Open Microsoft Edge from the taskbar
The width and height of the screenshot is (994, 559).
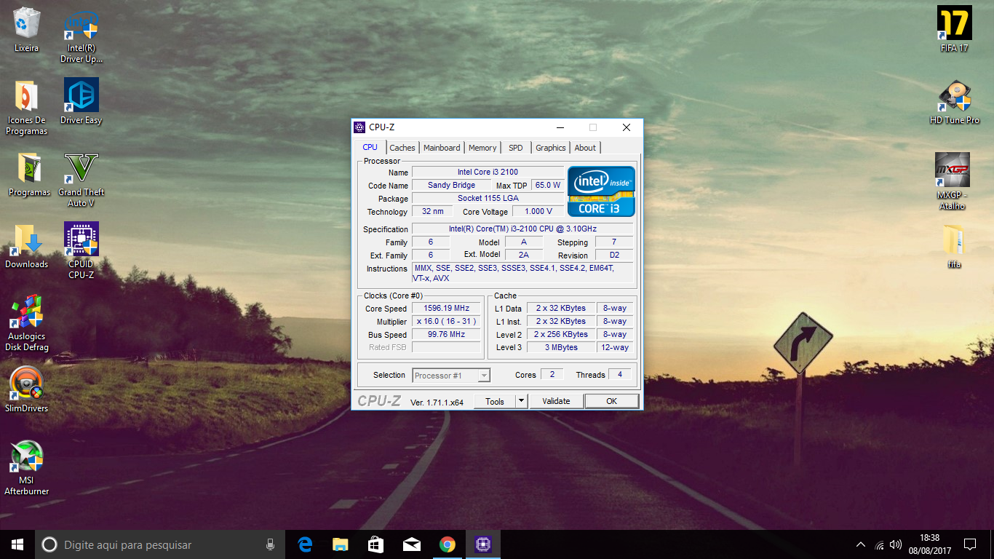click(x=305, y=544)
